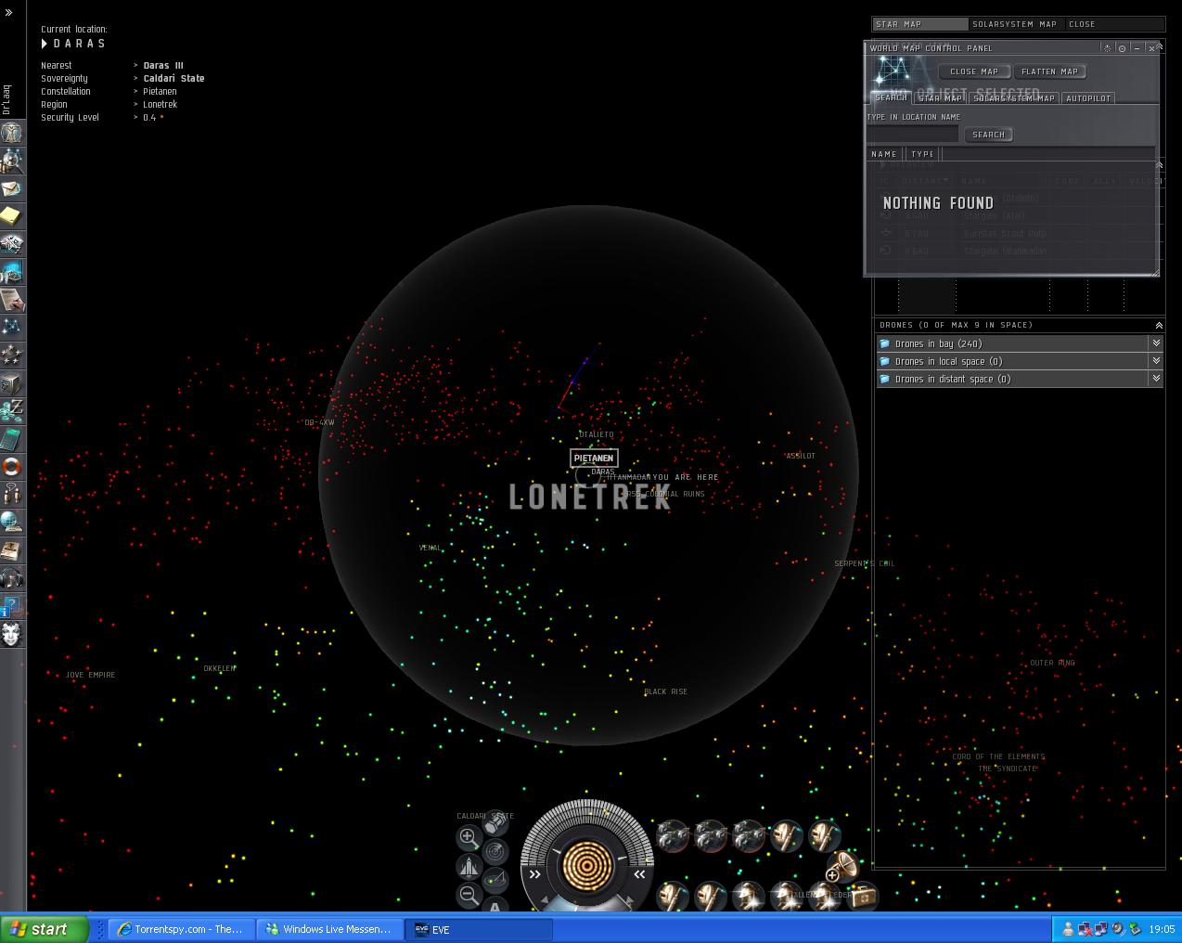Click the Flatten Map button
The height and width of the screenshot is (943, 1182).
pos(1049,71)
